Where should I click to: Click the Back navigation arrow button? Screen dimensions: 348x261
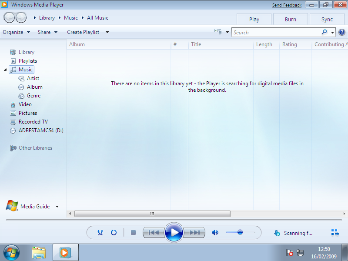pyautogui.click(x=9, y=18)
